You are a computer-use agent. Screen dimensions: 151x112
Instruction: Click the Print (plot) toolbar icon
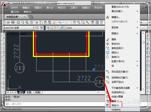tap(18, 22)
